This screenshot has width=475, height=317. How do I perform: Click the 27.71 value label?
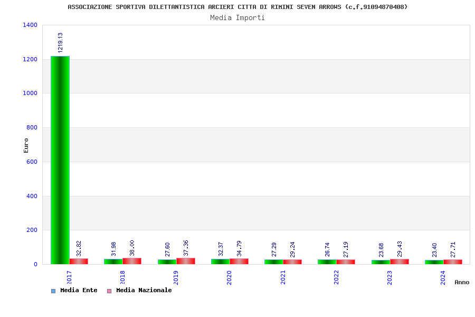(453, 249)
